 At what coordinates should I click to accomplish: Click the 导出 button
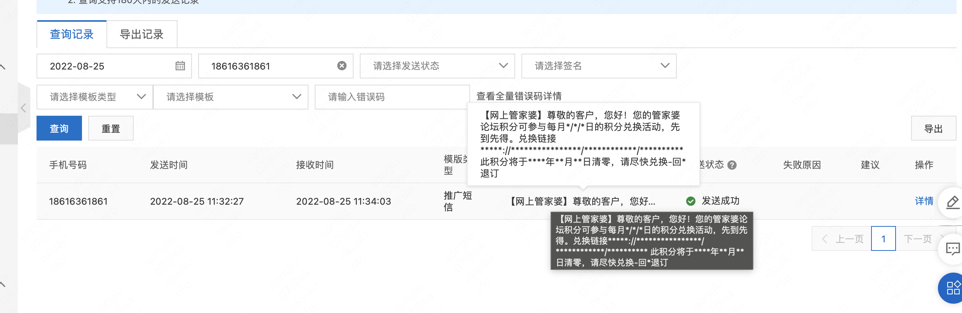pos(933,129)
